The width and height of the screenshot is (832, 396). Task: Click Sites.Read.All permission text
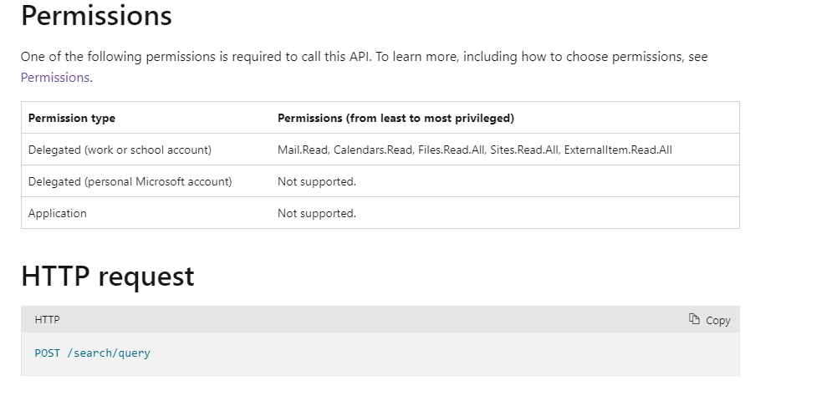[x=524, y=150]
